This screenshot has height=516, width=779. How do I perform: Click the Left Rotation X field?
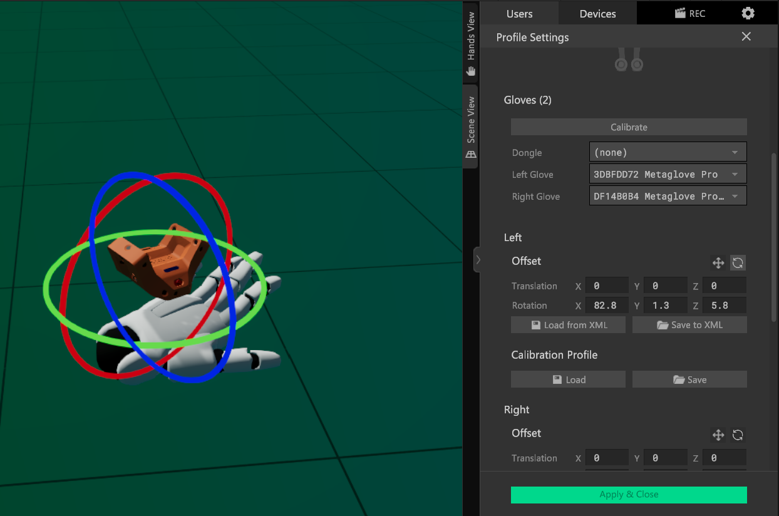(606, 306)
